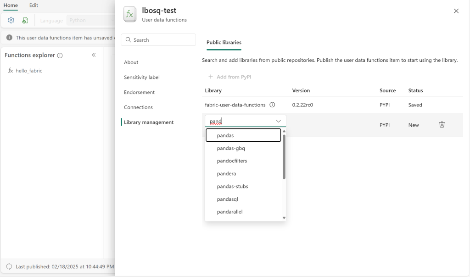Expand the library name dropdown chevron
The width and height of the screenshot is (470, 277).
tap(279, 121)
